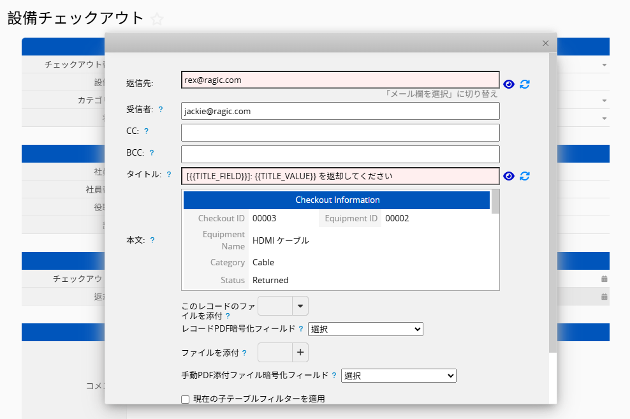Close the email dialog with the X icon
This screenshot has height=419, width=630.
[545, 43]
